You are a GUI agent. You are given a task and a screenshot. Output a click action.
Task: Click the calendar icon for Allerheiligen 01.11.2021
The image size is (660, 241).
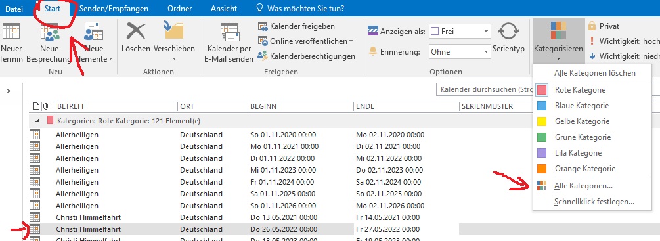[35, 146]
